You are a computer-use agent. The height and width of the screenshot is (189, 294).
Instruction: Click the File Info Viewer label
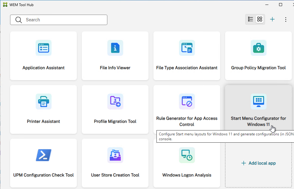pyautogui.click(x=115, y=68)
